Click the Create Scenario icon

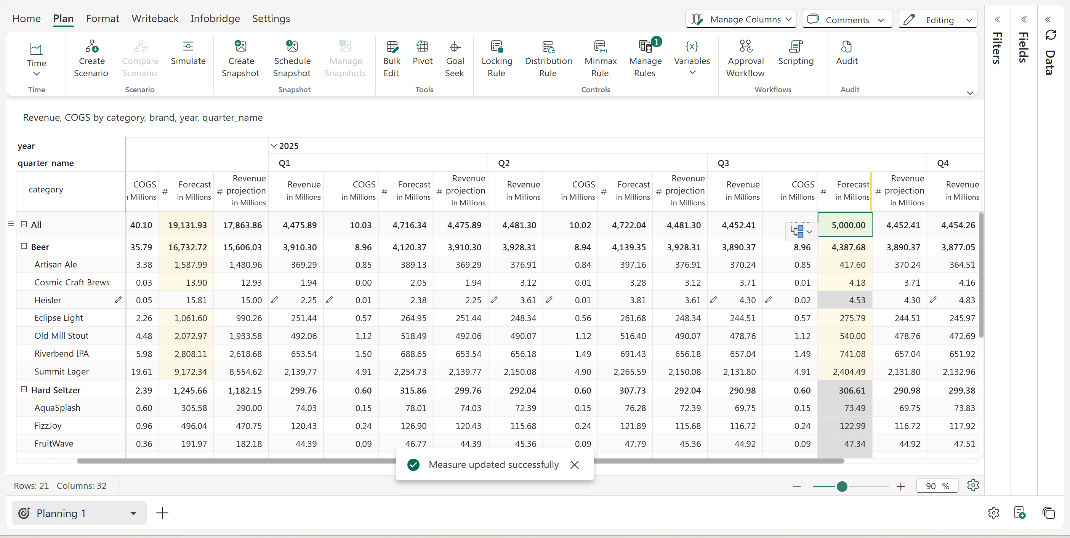(91, 46)
